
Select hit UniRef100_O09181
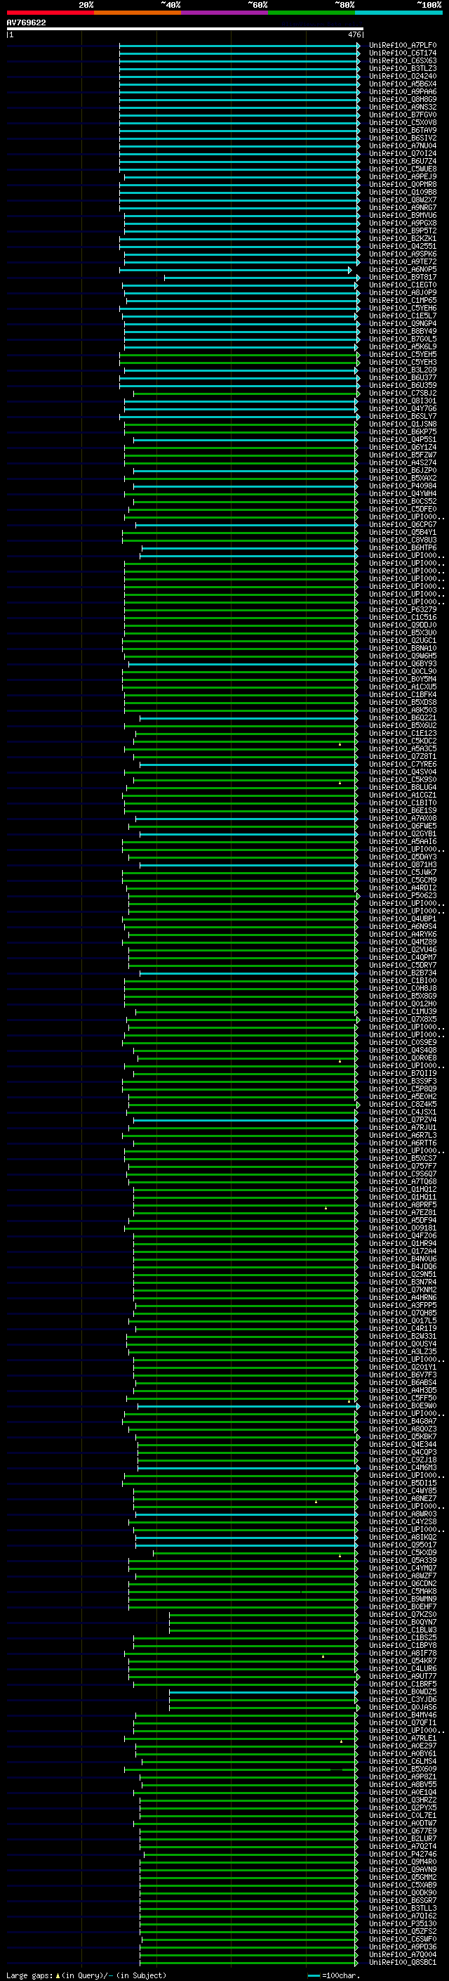coord(402,1228)
